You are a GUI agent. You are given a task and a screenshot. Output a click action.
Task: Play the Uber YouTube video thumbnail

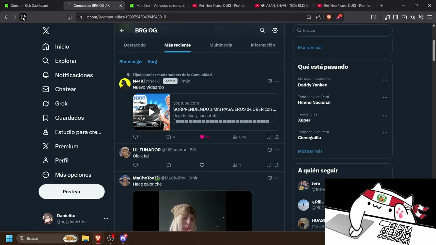pyautogui.click(x=151, y=112)
